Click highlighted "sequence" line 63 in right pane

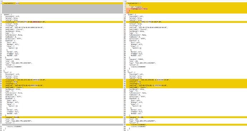187,117
